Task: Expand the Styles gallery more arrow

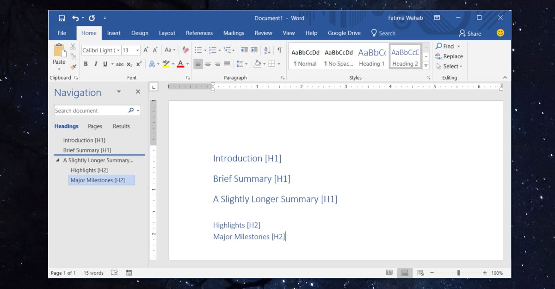Action: point(426,66)
